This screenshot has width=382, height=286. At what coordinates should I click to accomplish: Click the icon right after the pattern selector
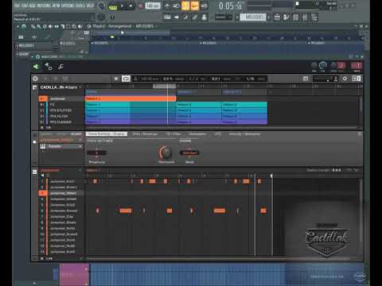(x=269, y=17)
